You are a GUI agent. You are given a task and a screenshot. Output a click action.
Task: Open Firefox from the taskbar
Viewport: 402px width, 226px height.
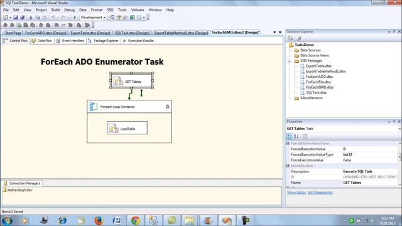coord(99,220)
